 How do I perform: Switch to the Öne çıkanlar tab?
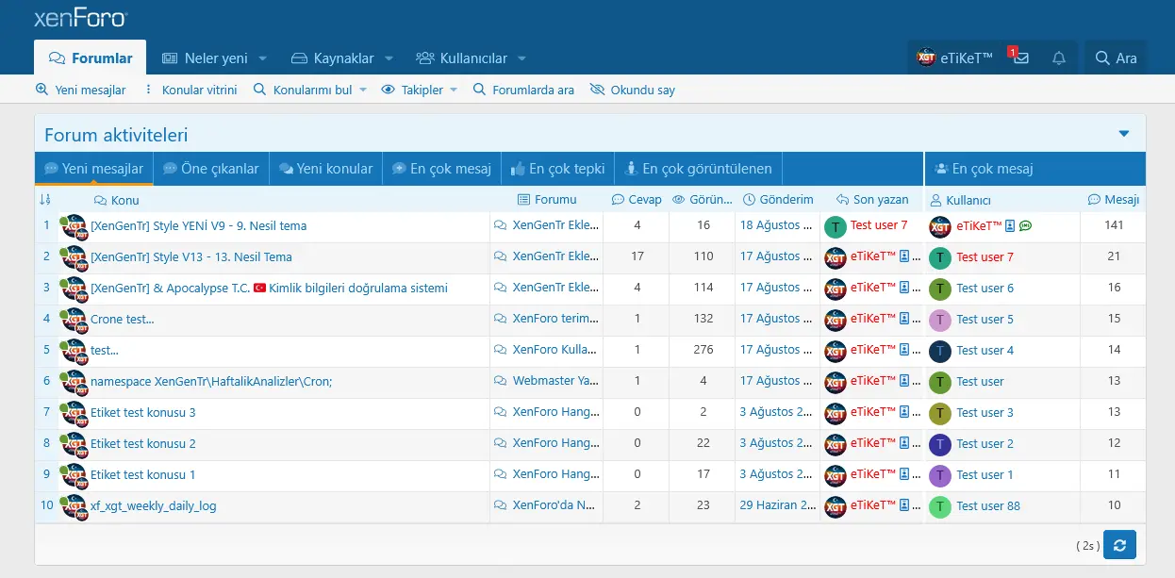click(x=210, y=169)
